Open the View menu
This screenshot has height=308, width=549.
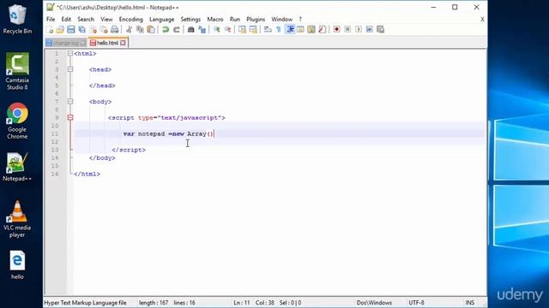[x=106, y=19]
